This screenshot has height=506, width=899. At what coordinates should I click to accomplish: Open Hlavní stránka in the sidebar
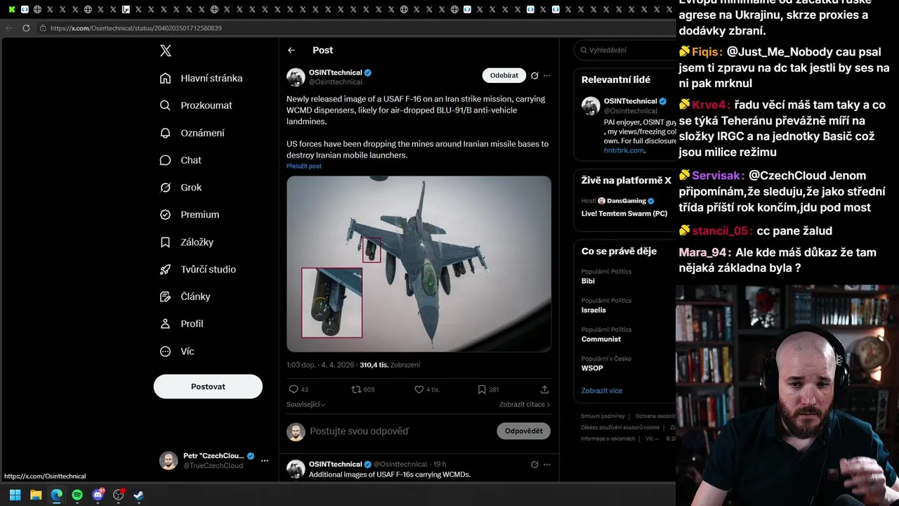pyautogui.click(x=201, y=78)
